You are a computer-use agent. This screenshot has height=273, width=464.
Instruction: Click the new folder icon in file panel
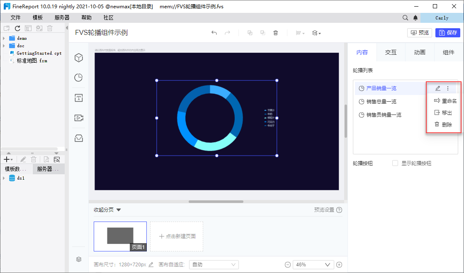coord(7,28)
